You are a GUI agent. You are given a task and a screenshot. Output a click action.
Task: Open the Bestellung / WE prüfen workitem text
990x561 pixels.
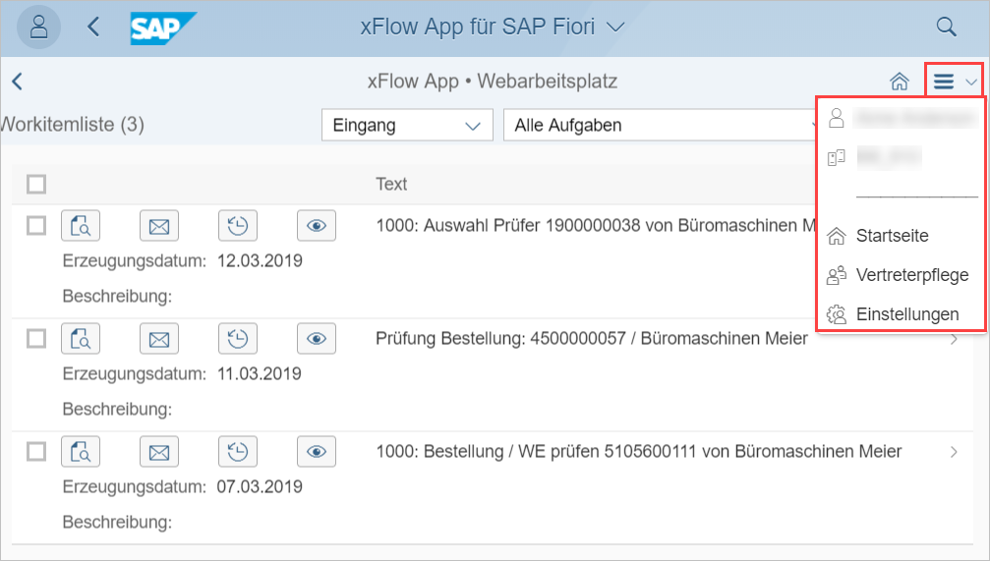point(638,452)
